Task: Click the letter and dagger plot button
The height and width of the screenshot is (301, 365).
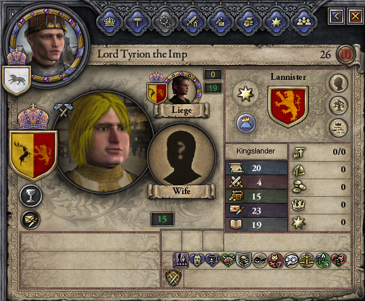Action: (x=30, y=220)
